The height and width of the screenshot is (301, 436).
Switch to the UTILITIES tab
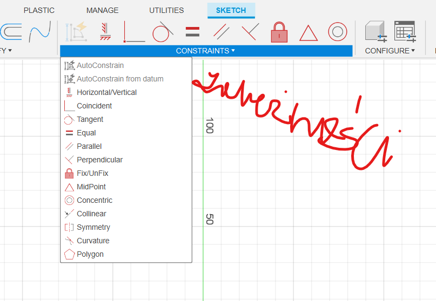166,10
